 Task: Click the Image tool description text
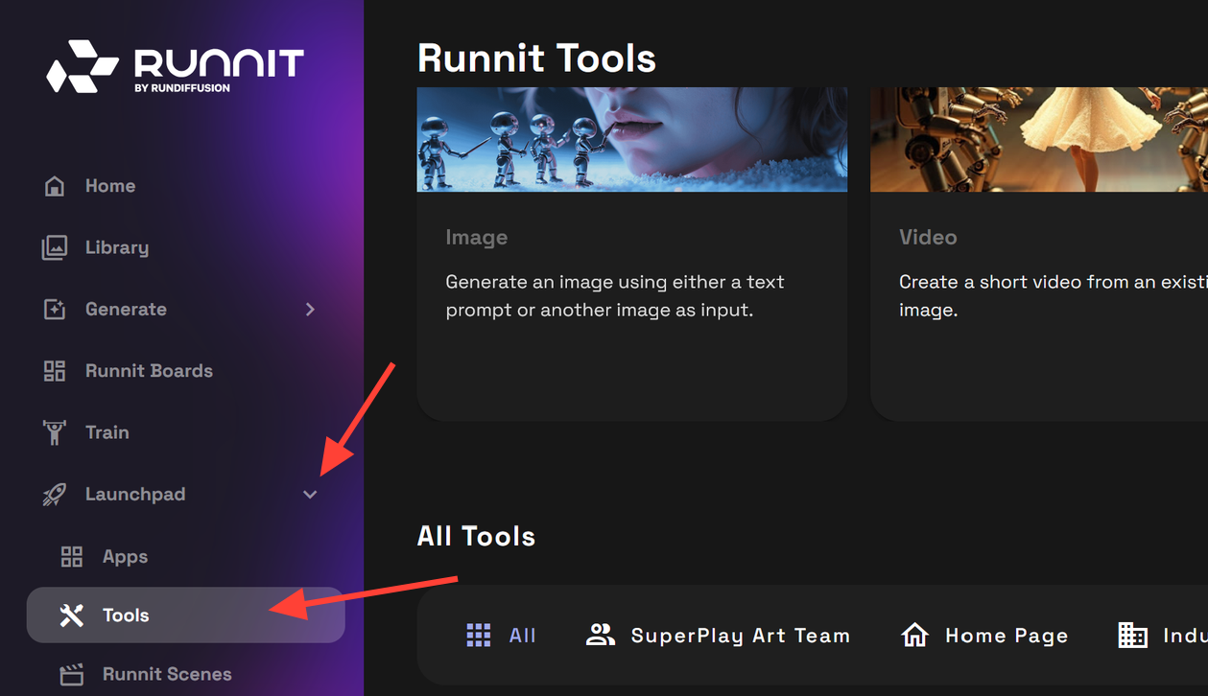click(x=615, y=296)
